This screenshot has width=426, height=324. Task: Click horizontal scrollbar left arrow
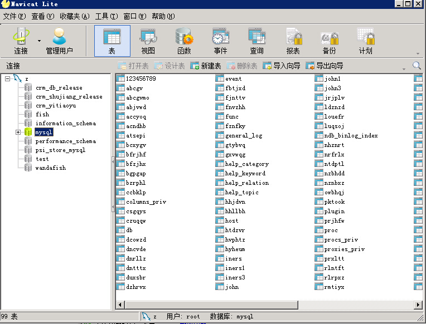click(120, 305)
